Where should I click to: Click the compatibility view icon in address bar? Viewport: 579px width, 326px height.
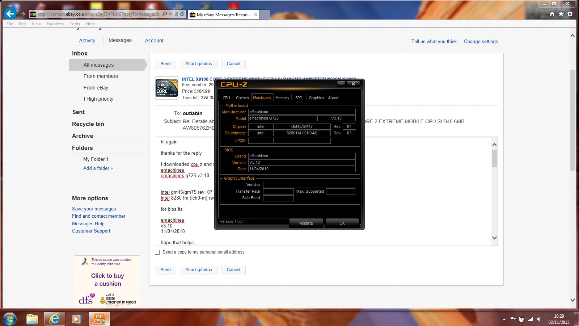[x=176, y=14]
